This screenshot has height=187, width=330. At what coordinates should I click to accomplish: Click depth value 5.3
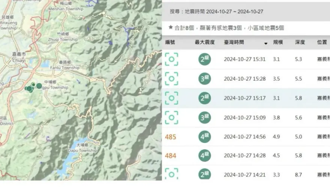pyautogui.click(x=298, y=59)
